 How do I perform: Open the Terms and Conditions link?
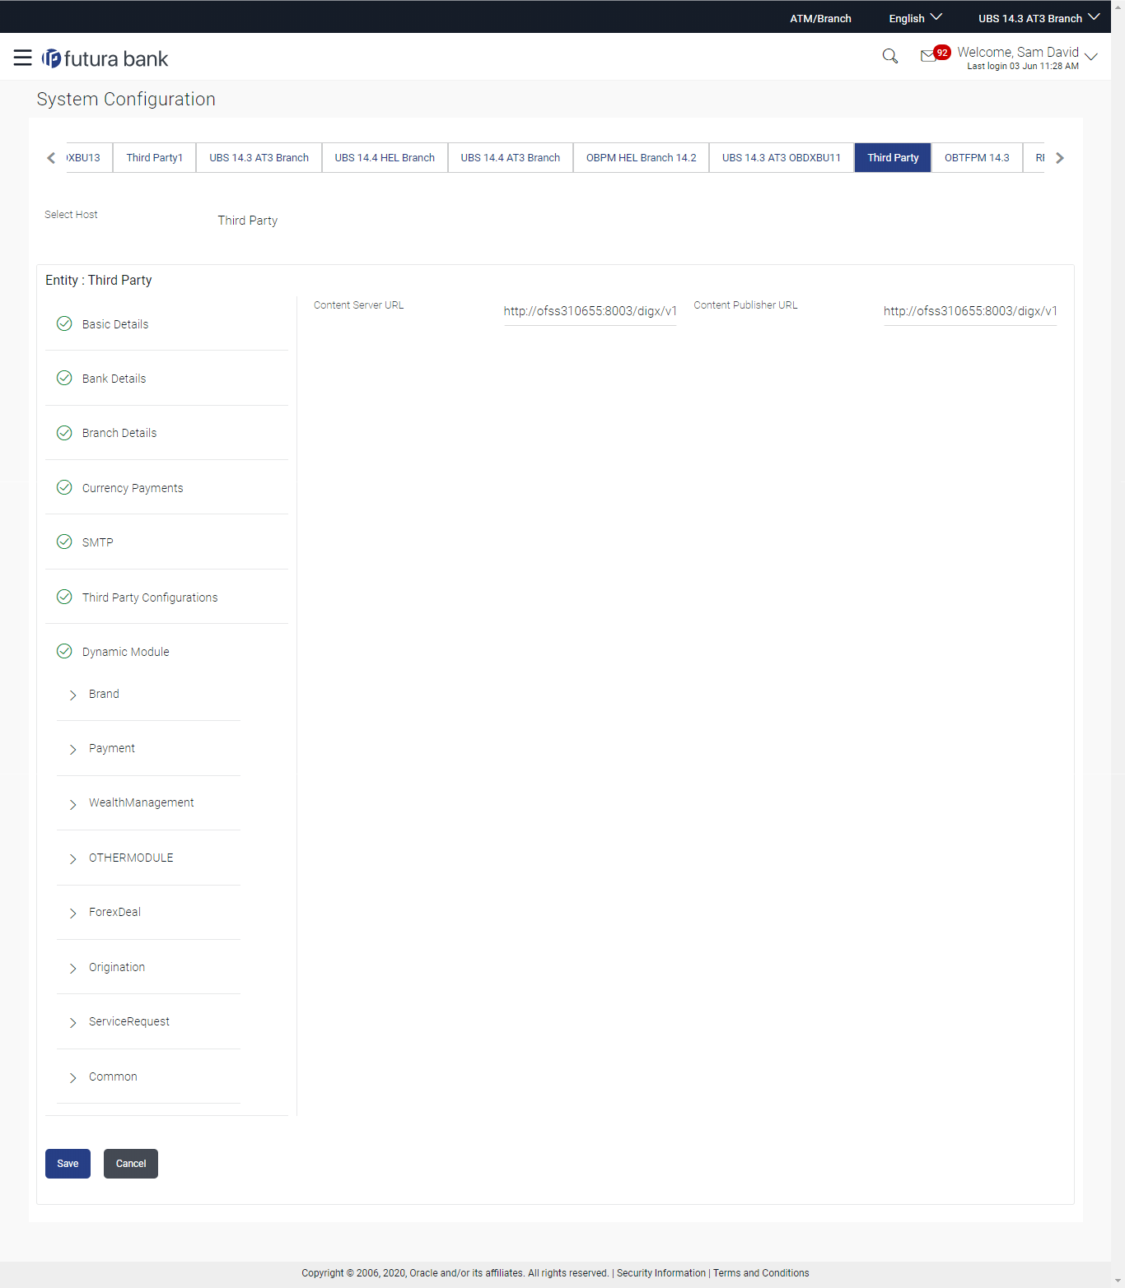point(761,1273)
